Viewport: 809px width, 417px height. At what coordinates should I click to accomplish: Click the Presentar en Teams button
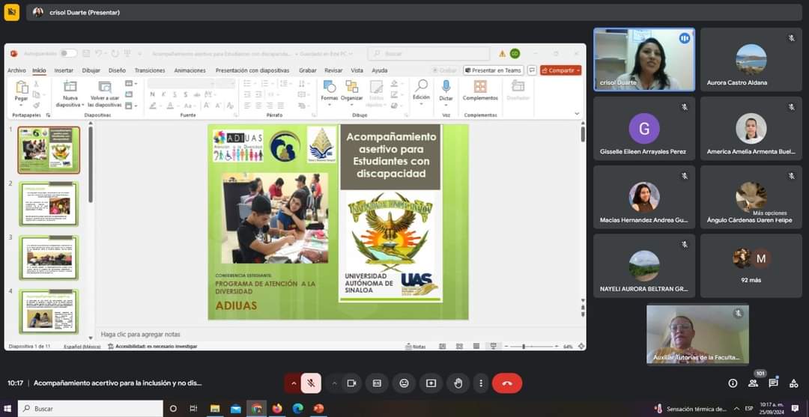[x=492, y=70]
